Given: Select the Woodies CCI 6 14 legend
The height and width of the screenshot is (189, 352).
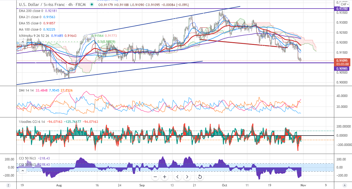Looking at the screenshot, I should tap(32, 122).
